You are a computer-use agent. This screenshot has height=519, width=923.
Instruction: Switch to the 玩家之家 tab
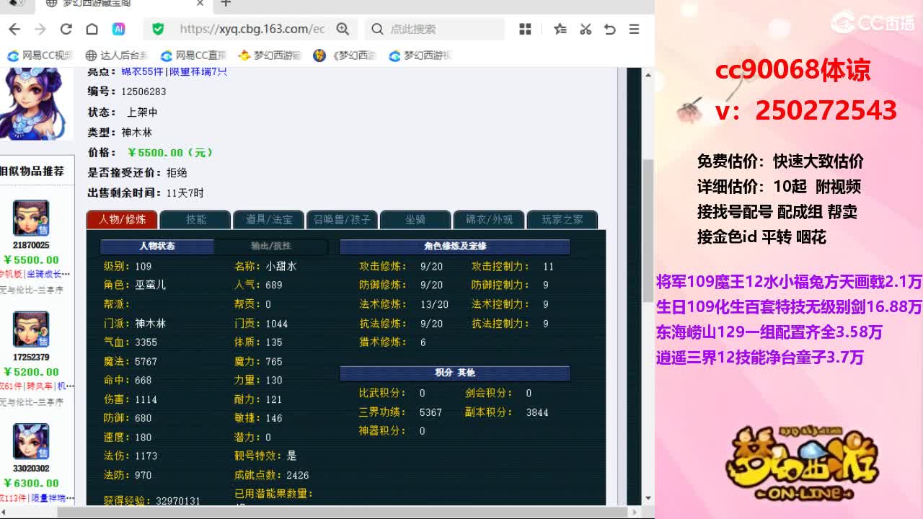click(562, 220)
